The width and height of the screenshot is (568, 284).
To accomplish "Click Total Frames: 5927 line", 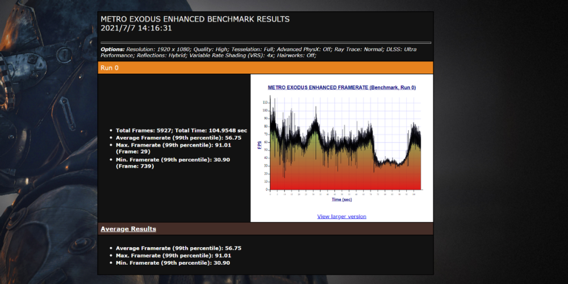I will point(182,131).
